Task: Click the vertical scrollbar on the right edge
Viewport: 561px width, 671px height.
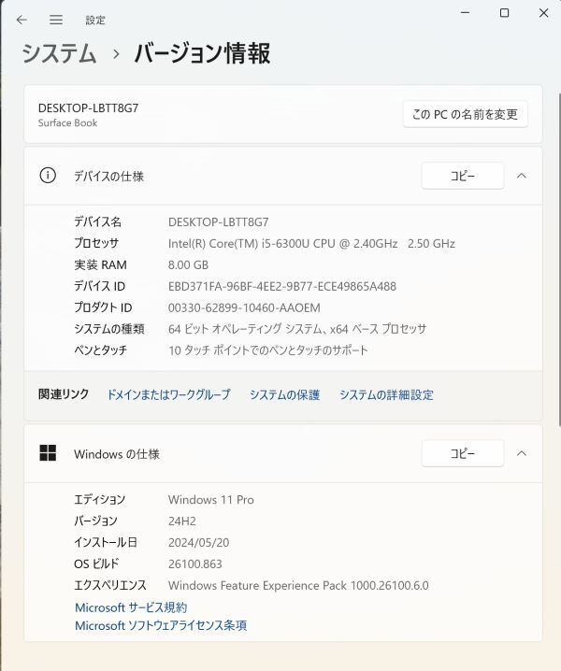Action: 559,259
